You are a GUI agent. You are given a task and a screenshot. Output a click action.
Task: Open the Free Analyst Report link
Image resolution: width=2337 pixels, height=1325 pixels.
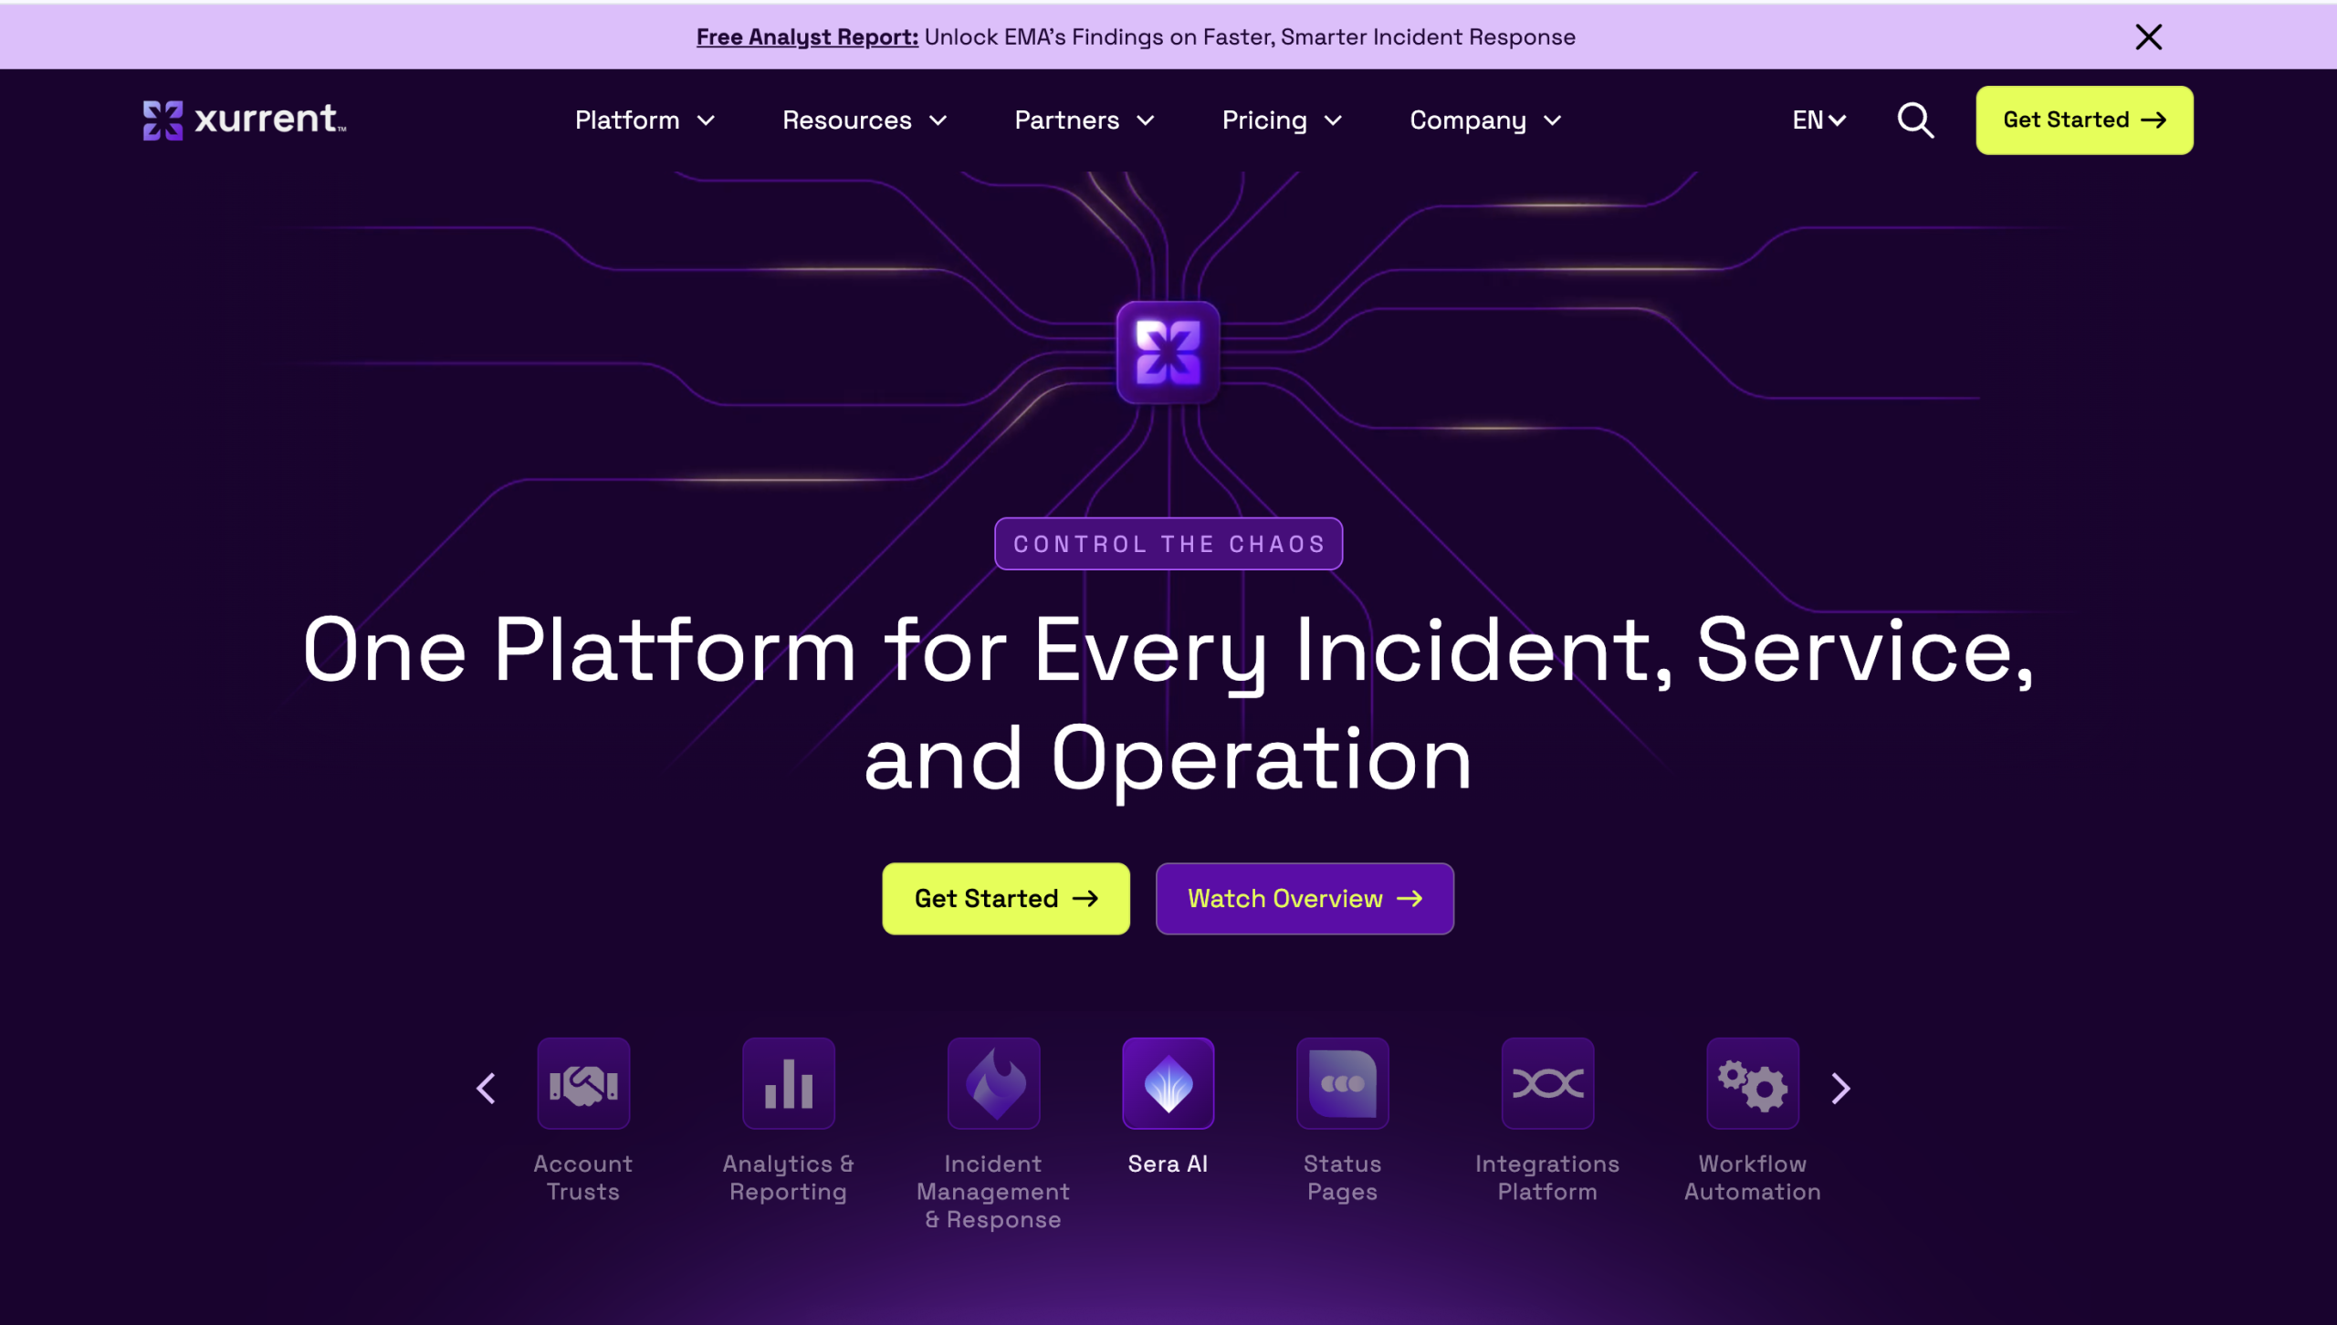pyautogui.click(x=807, y=37)
